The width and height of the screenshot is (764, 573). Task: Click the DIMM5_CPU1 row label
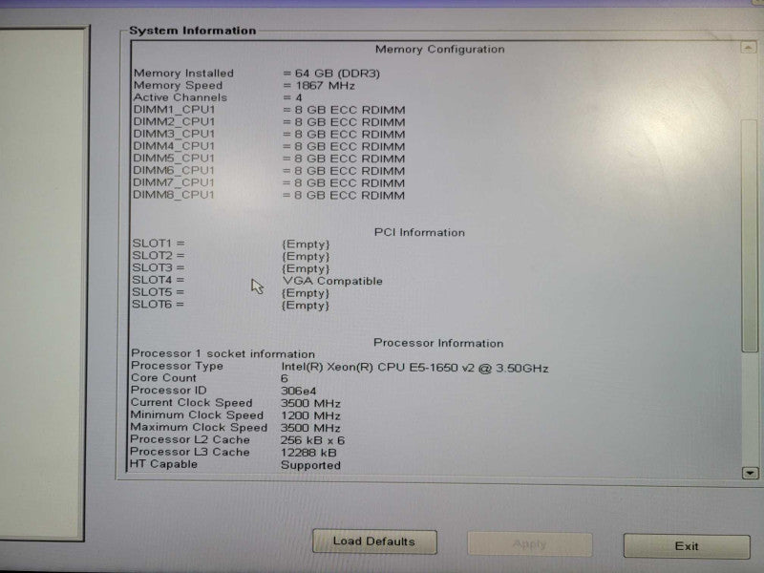coord(174,159)
